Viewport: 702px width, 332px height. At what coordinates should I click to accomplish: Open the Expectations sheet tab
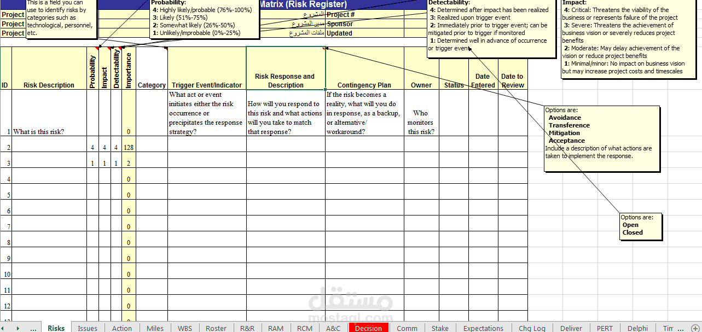point(483,328)
